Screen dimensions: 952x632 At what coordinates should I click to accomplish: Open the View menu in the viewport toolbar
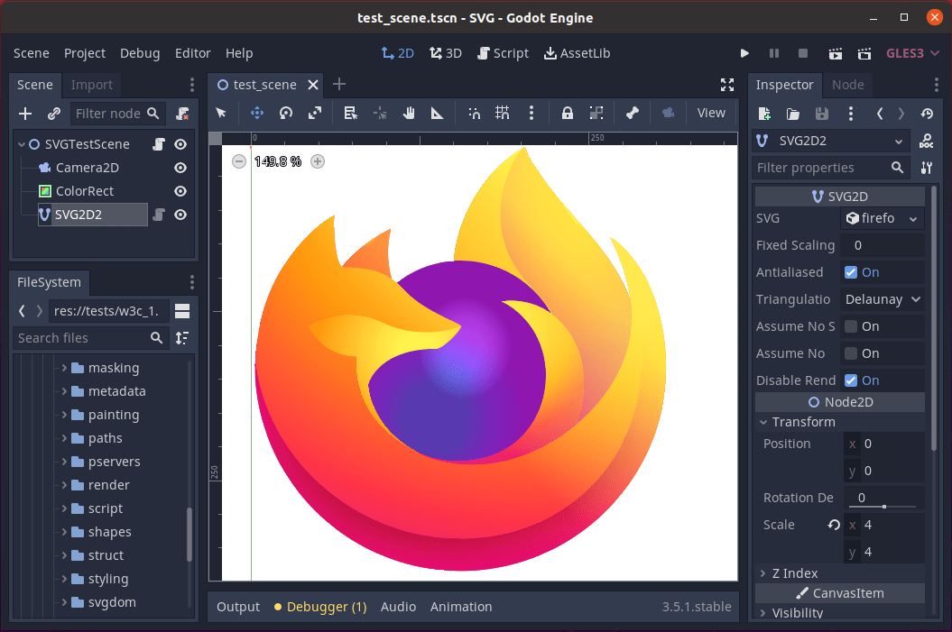pyautogui.click(x=712, y=113)
